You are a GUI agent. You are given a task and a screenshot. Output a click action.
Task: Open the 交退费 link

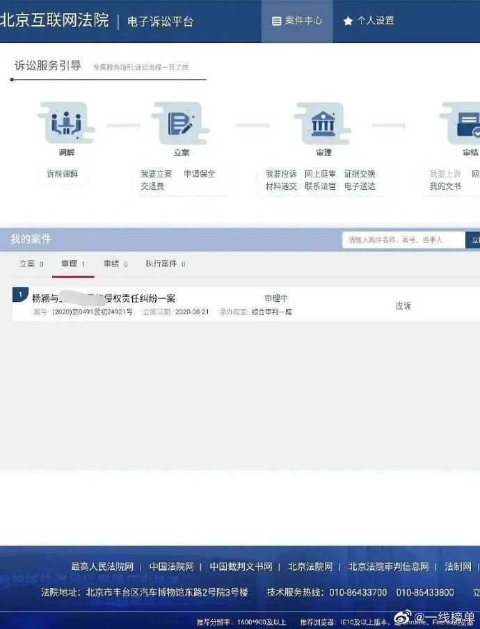[152, 186]
